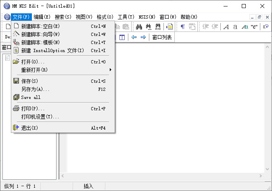Click the blue left arrow navigation icon
This screenshot has width=272, height=191.
click(134, 37)
